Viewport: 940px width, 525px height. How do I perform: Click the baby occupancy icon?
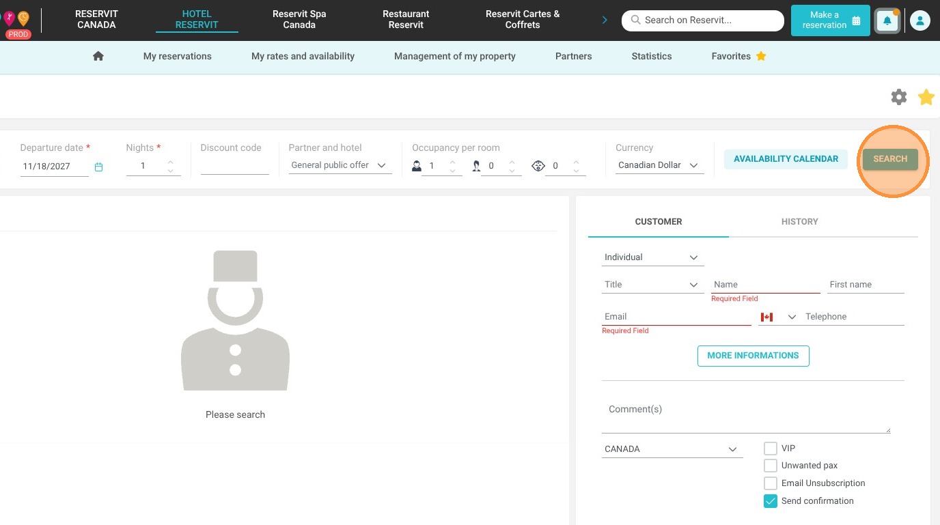click(538, 166)
